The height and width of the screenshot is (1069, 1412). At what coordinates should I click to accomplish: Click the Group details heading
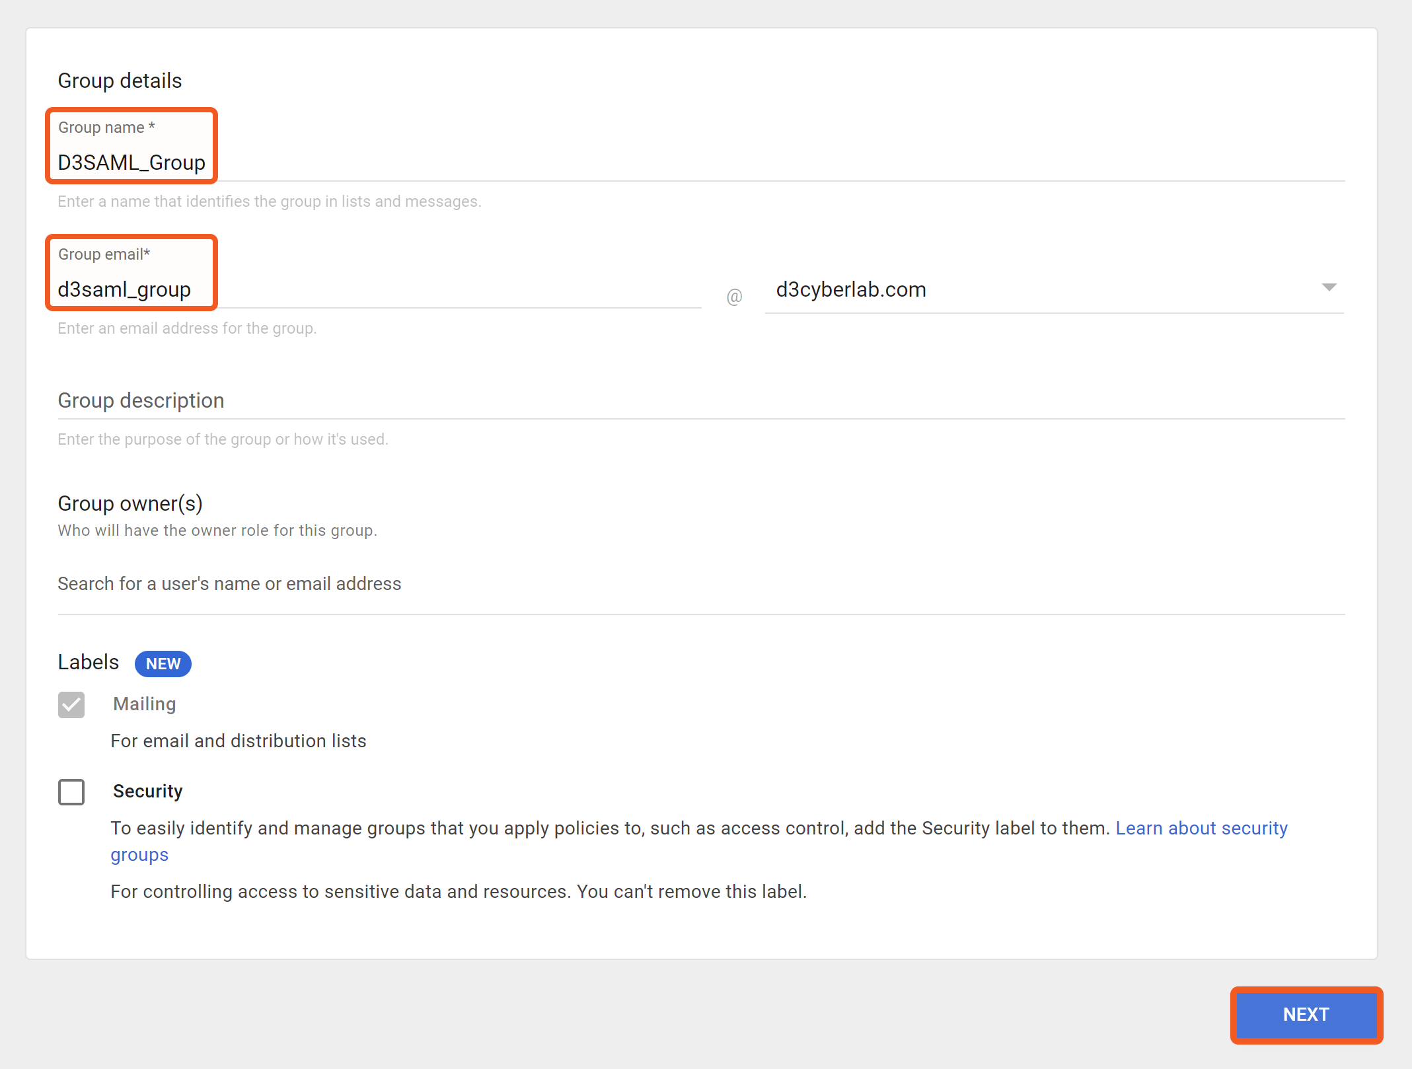coord(120,81)
